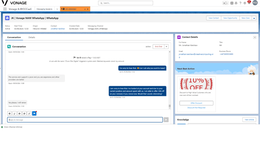Open the RS user profile avatar
The width and height of the screenshot is (260, 162).
tap(255, 3)
